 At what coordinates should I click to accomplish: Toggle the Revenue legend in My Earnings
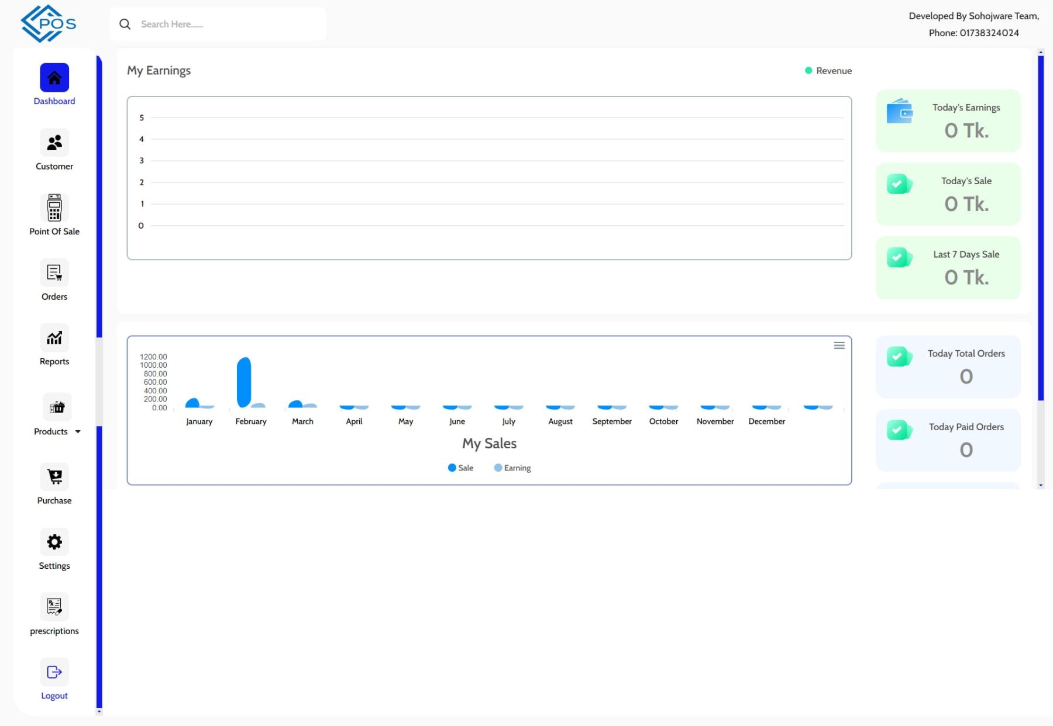point(828,71)
